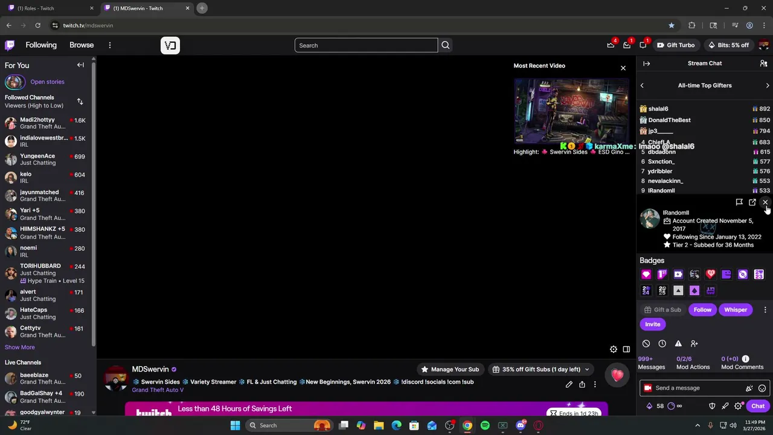This screenshot has height=435, width=773.
Task: Open chat settings gear
Action: click(738, 407)
